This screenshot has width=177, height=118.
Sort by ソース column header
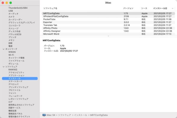(144, 8)
